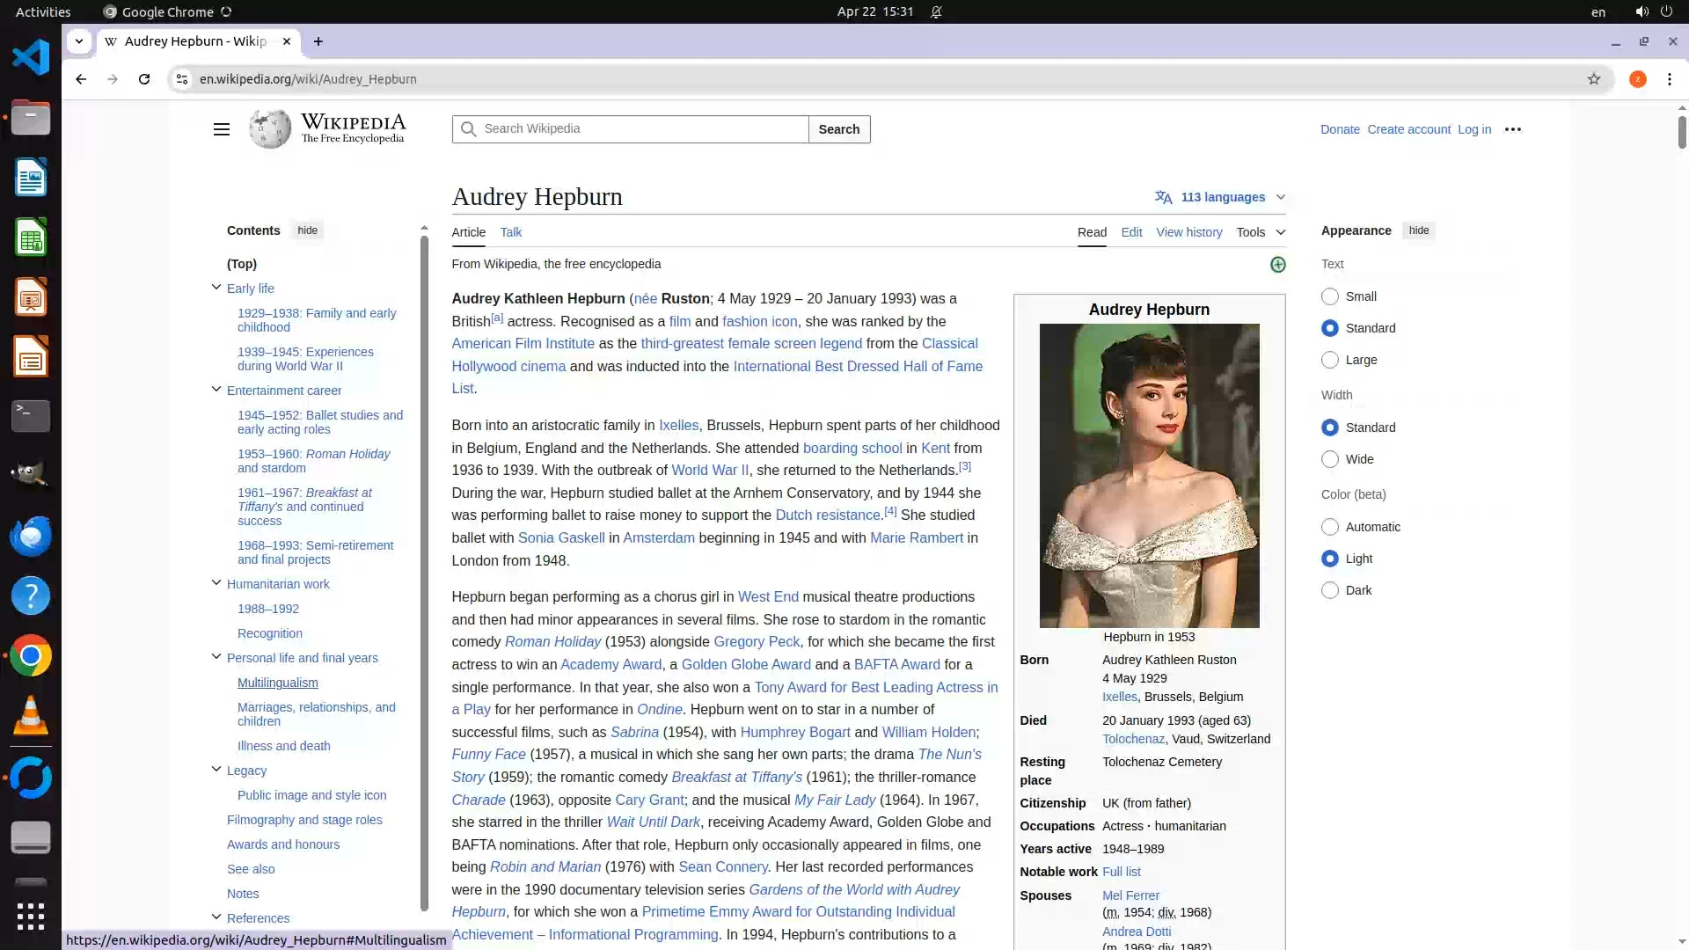1689x950 pixels.
Task: Choose the Wide width option
Action: click(1330, 459)
